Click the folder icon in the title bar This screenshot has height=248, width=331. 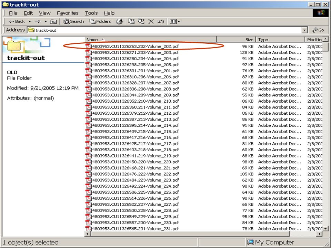[x=5, y=4]
